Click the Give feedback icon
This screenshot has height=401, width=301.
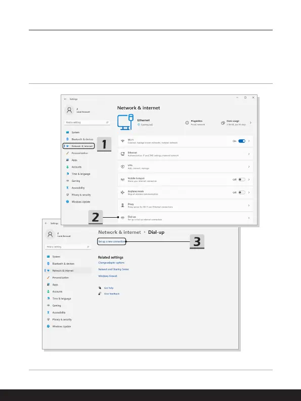click(100, 293)
